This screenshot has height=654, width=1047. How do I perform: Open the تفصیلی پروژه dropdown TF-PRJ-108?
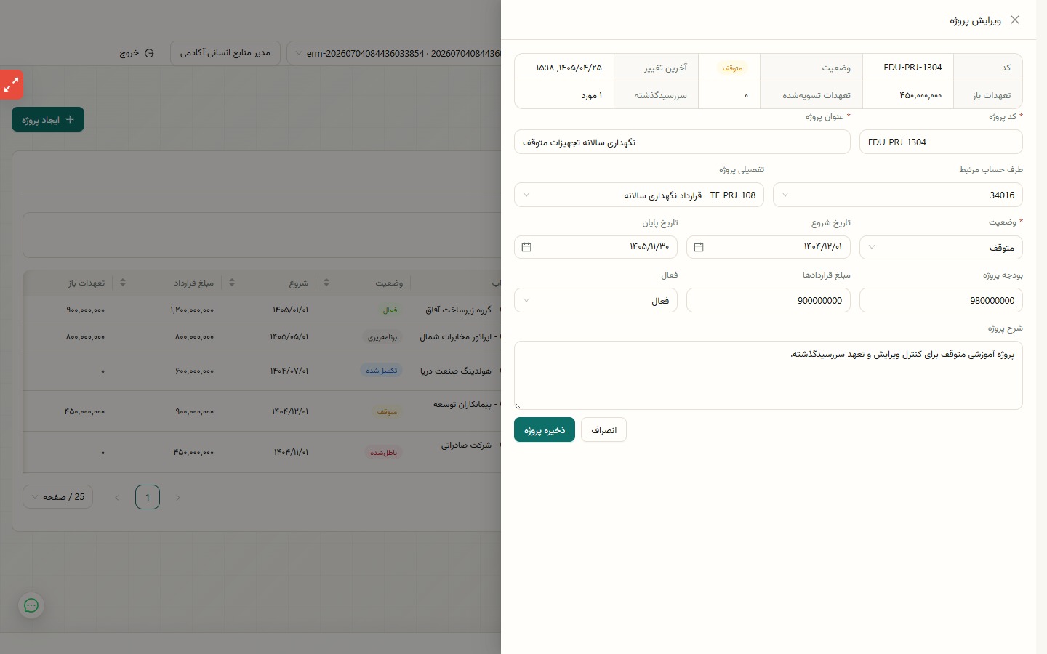pos(639,195)
